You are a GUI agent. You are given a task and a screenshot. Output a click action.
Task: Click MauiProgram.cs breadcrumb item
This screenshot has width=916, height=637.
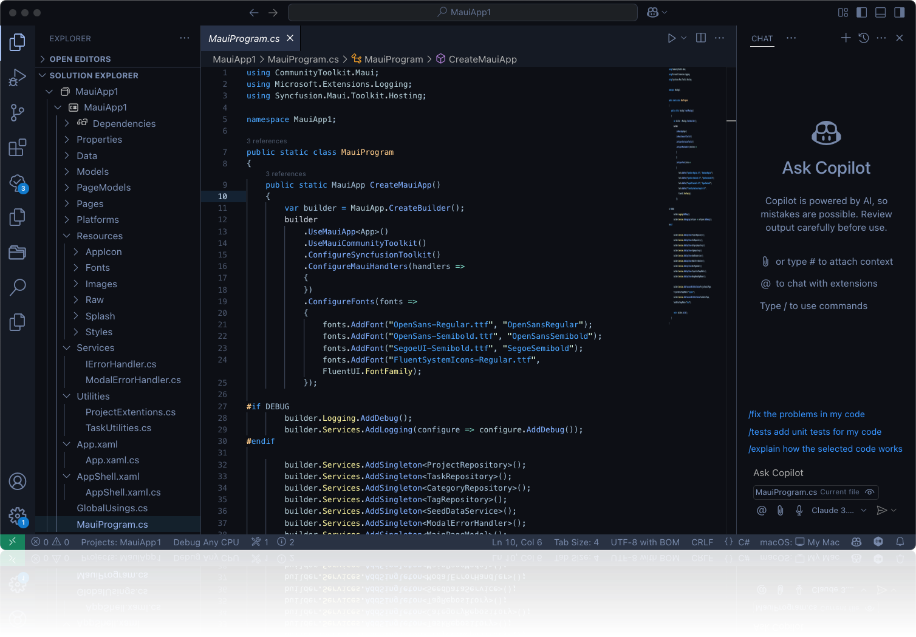coord(303,59)
